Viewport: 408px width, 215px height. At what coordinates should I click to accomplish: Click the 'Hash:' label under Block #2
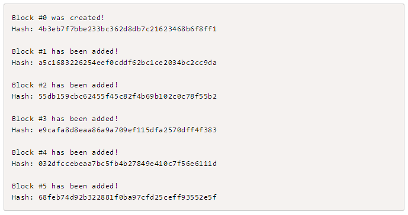(23, 96)
